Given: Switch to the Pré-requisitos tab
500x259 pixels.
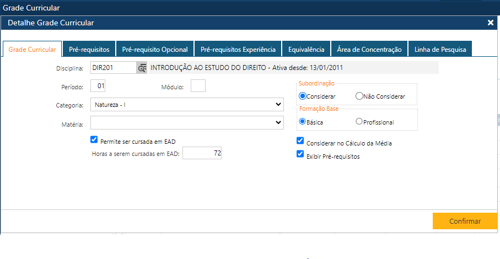Looking at the screenshot, I should coord(89,50).
